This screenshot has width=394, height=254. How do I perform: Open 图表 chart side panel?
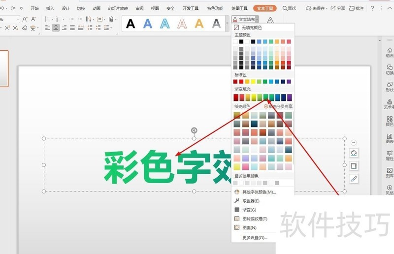(390, 138)
